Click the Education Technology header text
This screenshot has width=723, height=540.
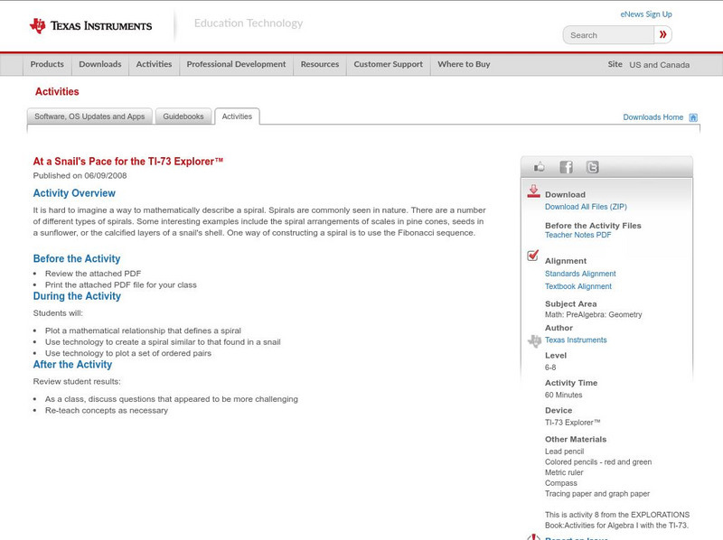(249, 23)
